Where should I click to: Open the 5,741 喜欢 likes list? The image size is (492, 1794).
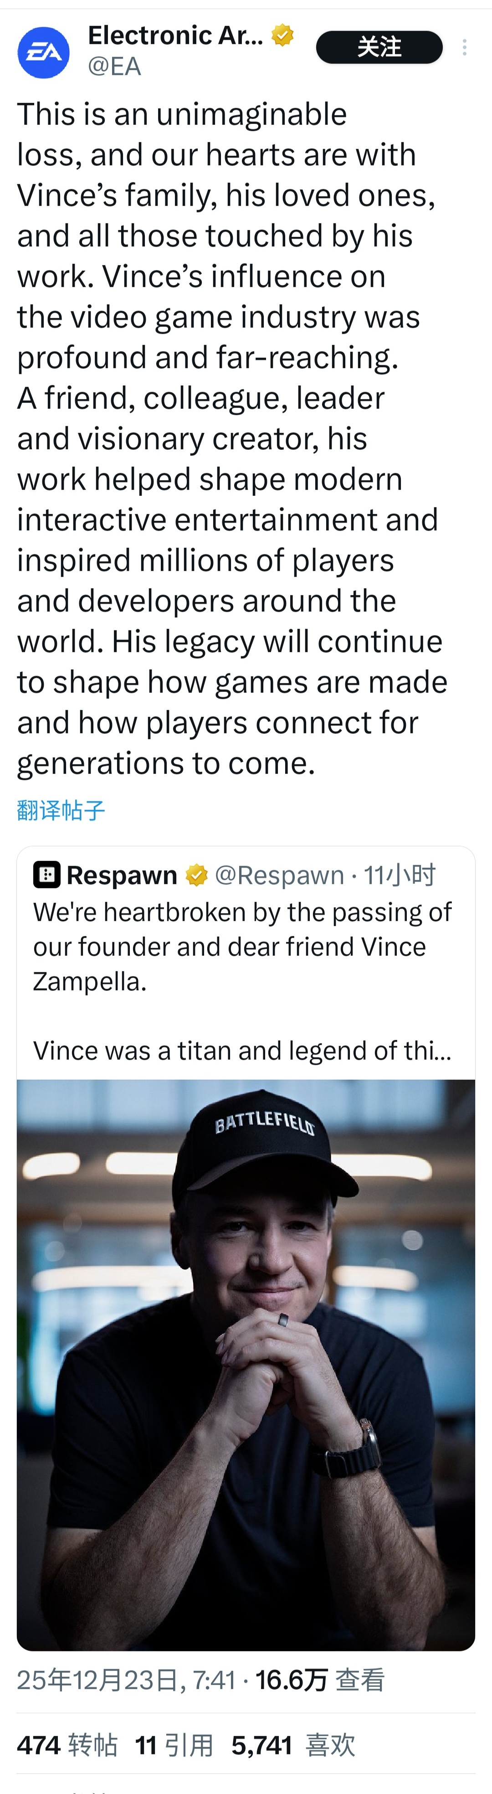click(x=293, y=1745)
